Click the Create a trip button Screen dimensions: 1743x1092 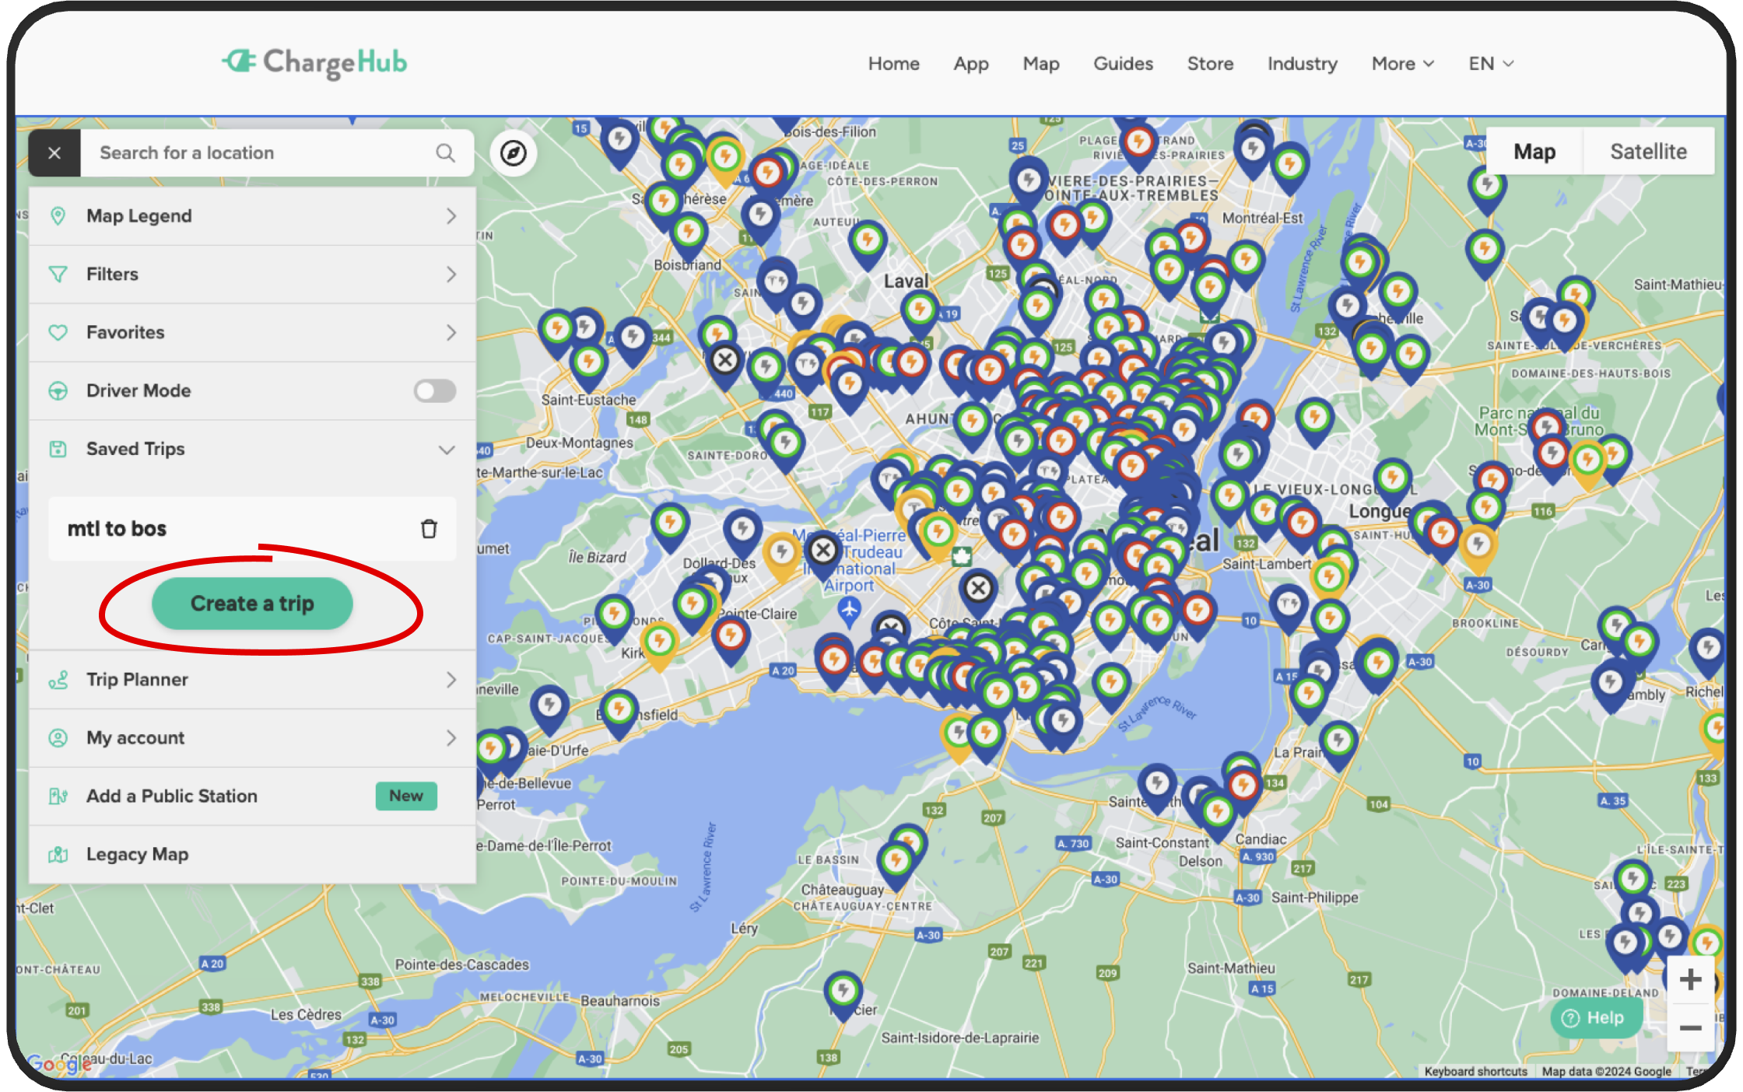coord(252,604)
